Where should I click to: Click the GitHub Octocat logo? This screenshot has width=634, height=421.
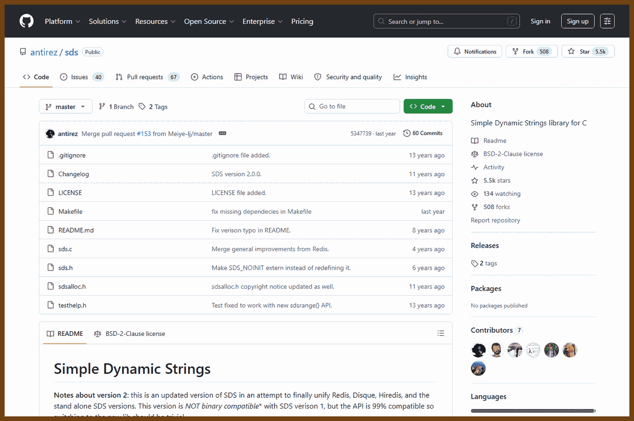26,21
